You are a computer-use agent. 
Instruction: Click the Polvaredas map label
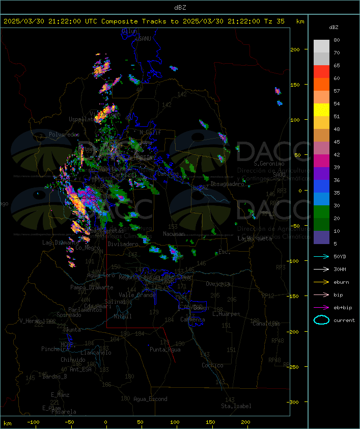pos(64,135)
